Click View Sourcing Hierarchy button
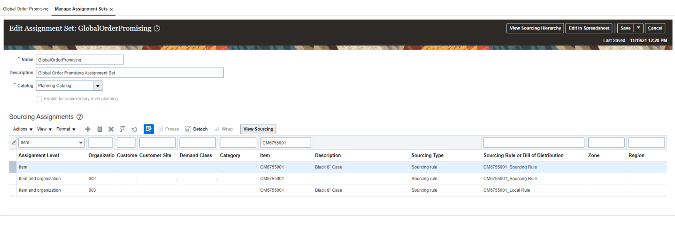 coord(535,28)
